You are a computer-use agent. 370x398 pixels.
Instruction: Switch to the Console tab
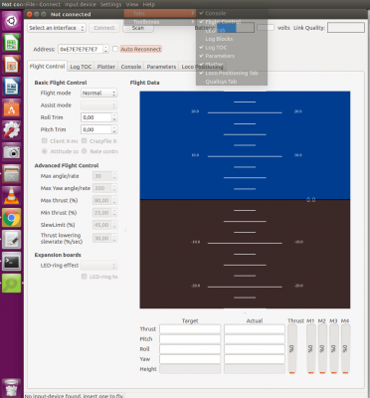pyautogui.click(x=131, y=67)
